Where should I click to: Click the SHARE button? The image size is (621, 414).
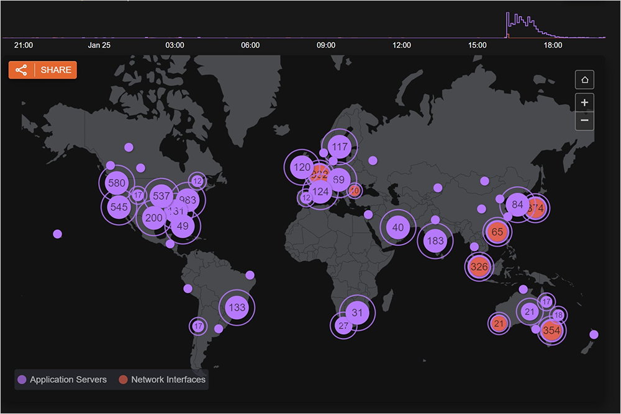[43, 70]
